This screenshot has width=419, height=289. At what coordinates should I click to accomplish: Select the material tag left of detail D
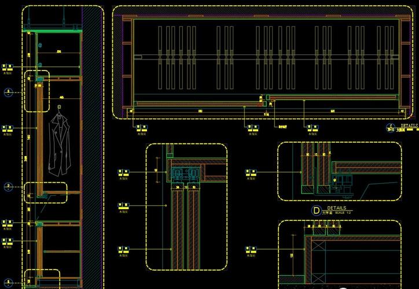pos(251,172)
